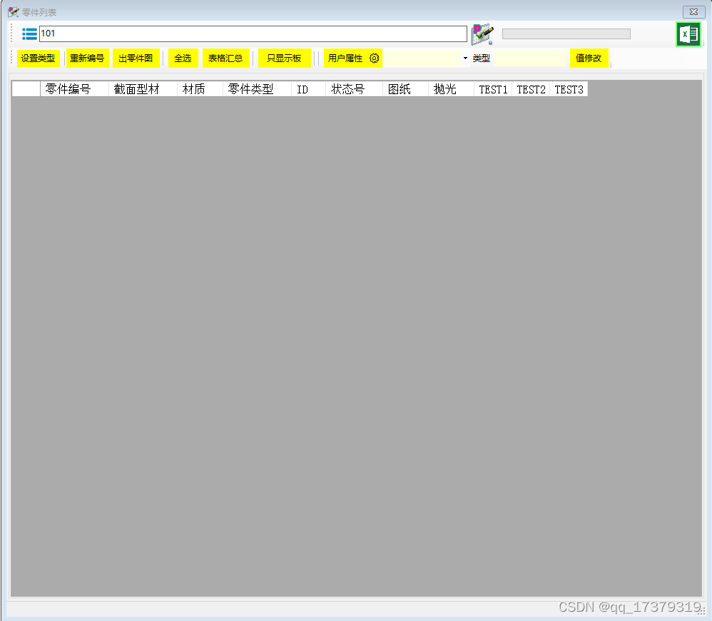712x621 pixels.
Task: Open user attribute gear settings icon
Action: (374, 58)
